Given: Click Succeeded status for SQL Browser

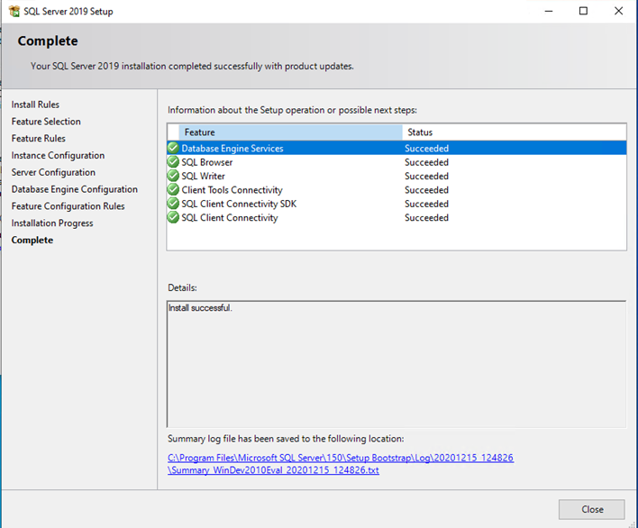Looking at the screenshot, I should [426, 162].
